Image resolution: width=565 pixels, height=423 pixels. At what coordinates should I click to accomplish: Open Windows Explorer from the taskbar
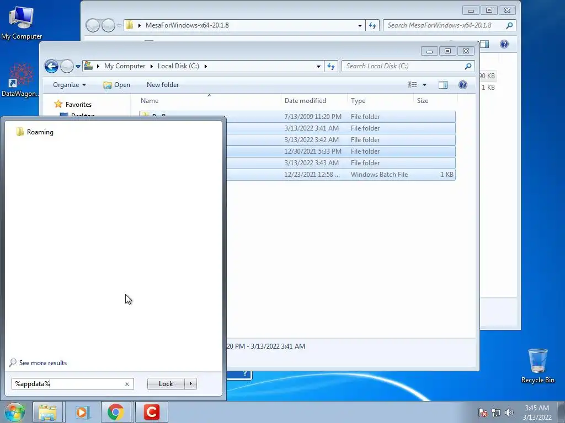[47, 412]
